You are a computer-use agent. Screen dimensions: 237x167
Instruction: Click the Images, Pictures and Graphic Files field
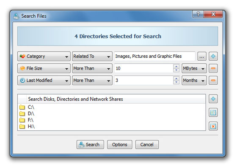click(155, 57)
